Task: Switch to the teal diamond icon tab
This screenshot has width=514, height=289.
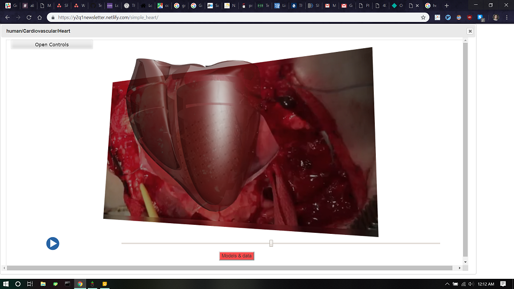Action: [397, 5]
